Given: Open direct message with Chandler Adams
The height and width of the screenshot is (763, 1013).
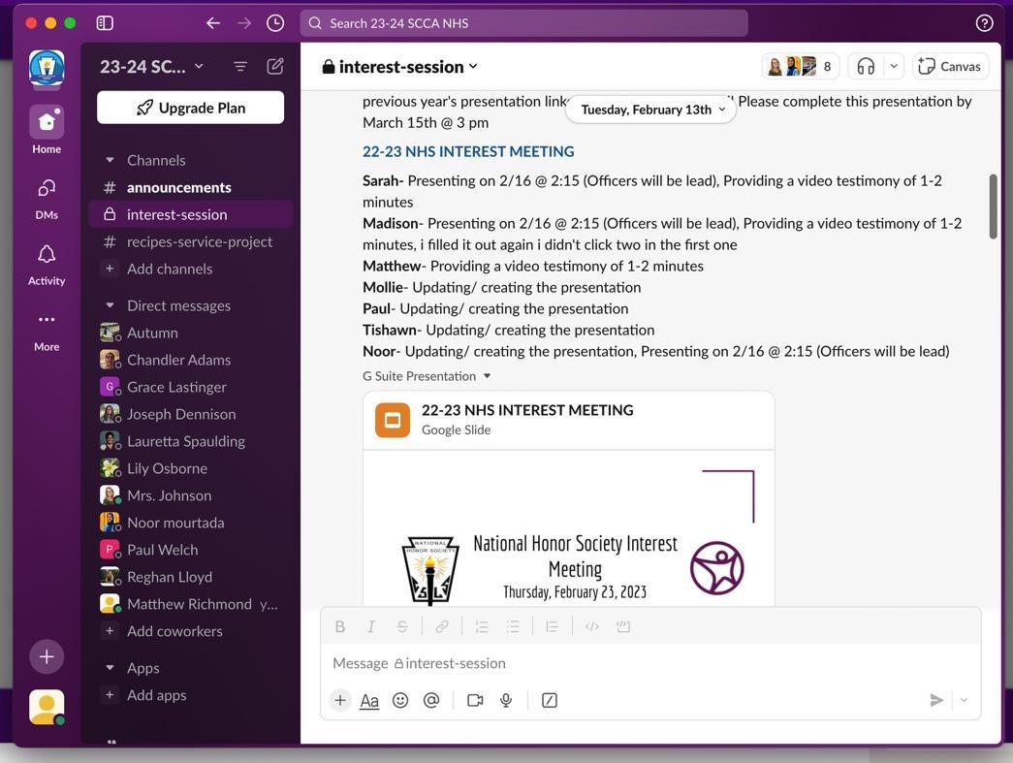Looking at the screenshot, I should [x=191, y=360].
